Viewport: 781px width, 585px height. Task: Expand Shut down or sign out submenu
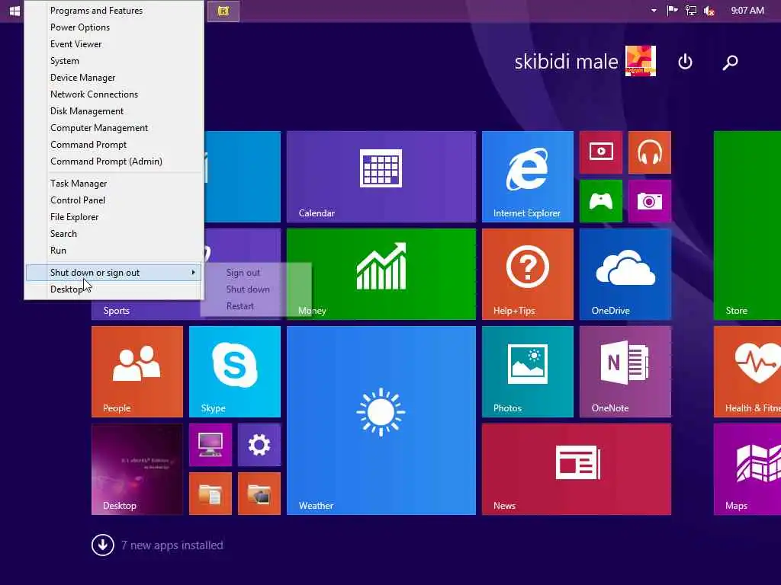[114, 273]
